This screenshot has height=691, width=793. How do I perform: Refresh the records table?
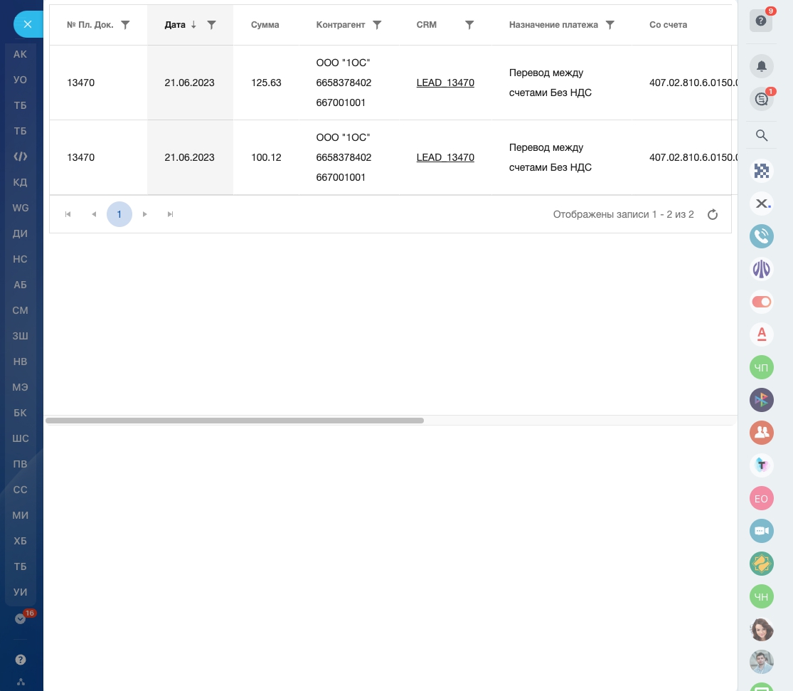pyautogui.click(x=713, y=215)
